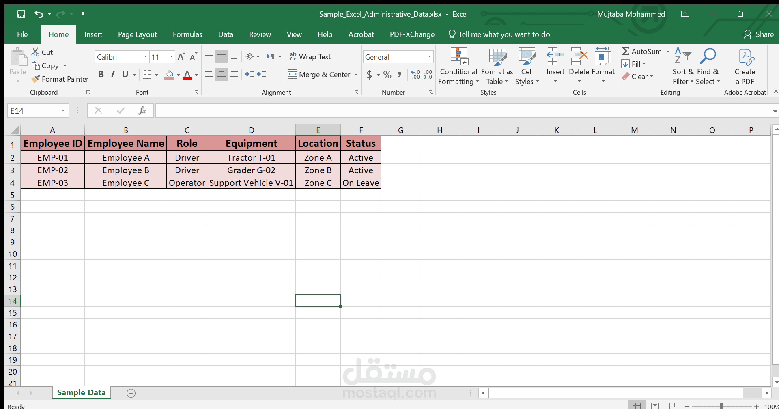779x409 pixels.
Task: Select the Sample Data sheet tab
Action: [81, 392]
